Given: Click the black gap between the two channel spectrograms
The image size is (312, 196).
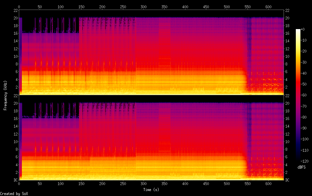Looking at the screenshot, I should (151, 98).
